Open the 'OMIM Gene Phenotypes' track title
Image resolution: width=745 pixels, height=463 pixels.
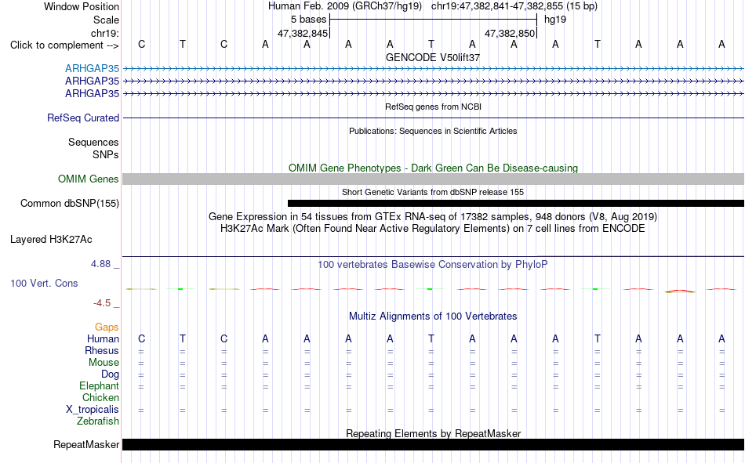(x=433, y=168)
